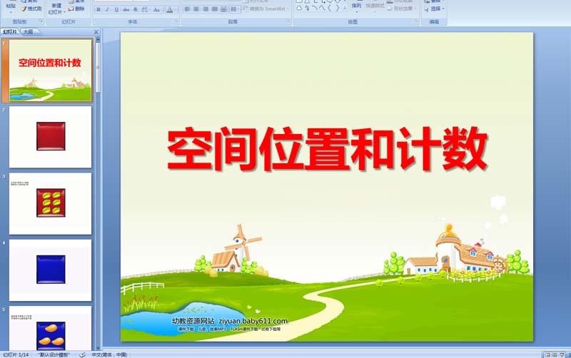Click the Font Color (A) button
The height and width of the screenshot is (358, 571).
click(x=170, y=10)
